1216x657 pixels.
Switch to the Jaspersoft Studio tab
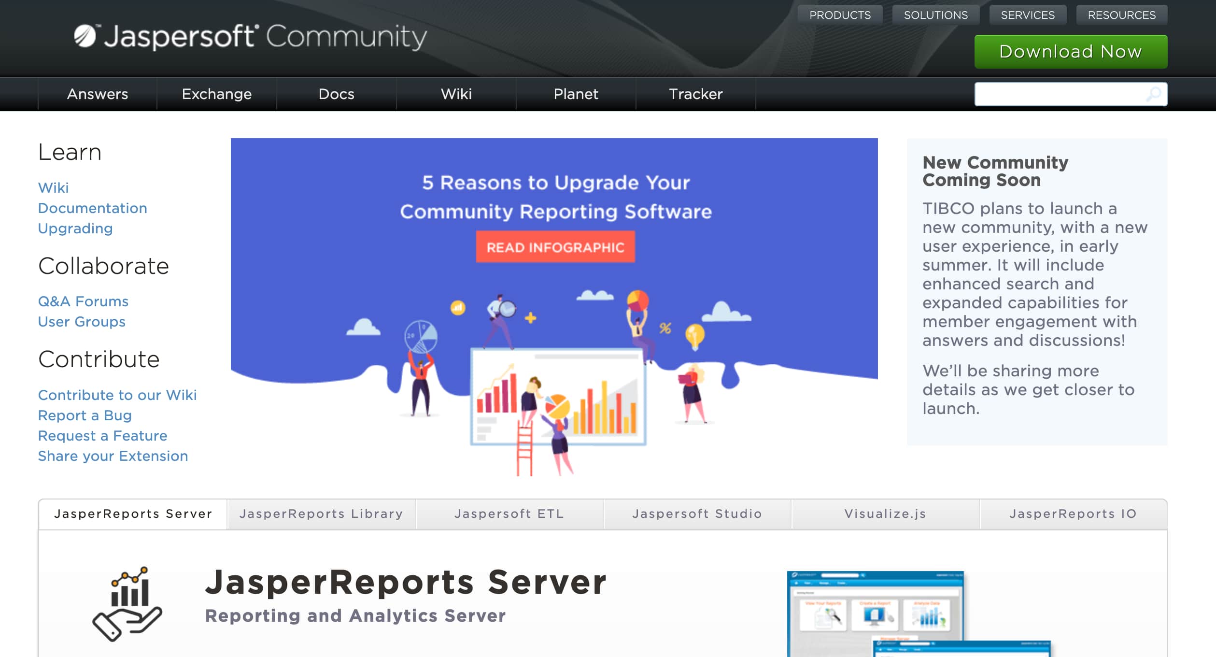[696, 514]
